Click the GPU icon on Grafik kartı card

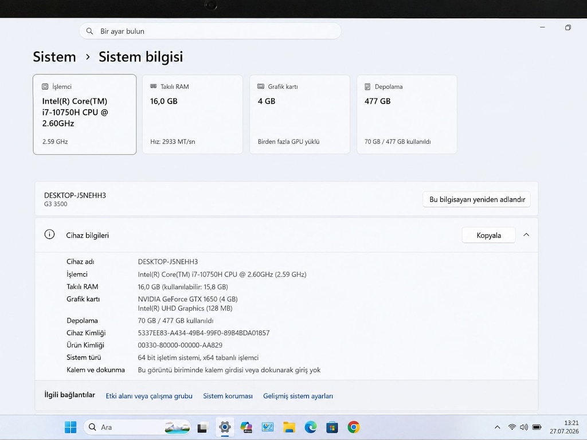pos(261,87)
